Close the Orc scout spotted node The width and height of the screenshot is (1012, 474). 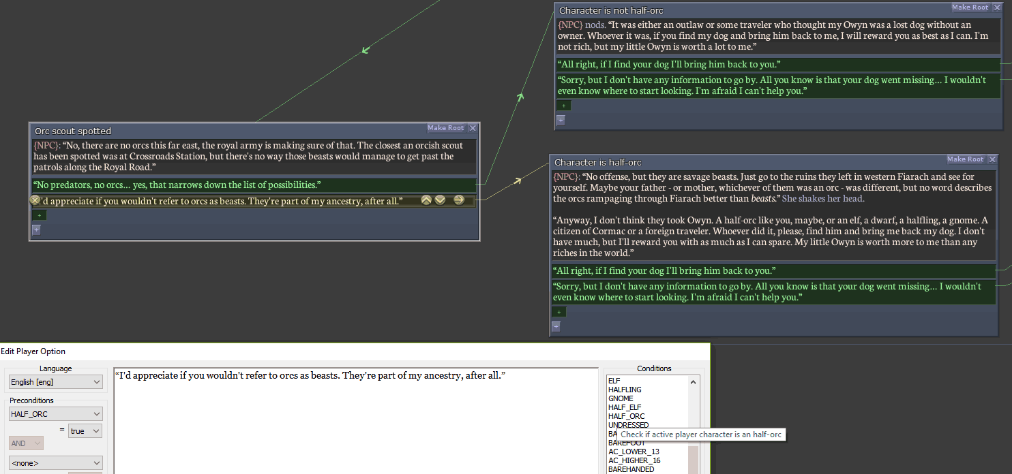click(x=473, y=128)
